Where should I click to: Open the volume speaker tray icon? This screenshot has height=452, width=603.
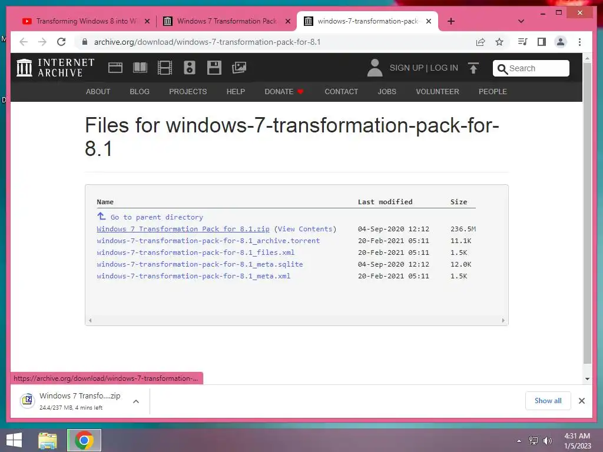[548, 440]
